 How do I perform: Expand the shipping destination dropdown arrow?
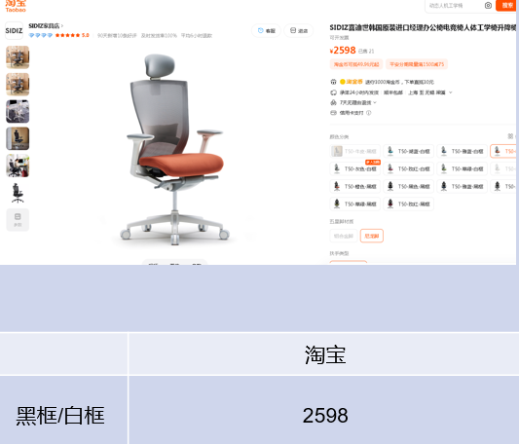pos(450,92)
